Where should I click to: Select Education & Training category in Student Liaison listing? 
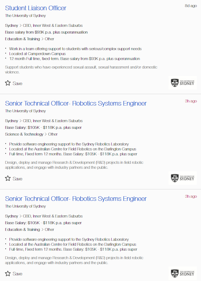pos(22,39)
